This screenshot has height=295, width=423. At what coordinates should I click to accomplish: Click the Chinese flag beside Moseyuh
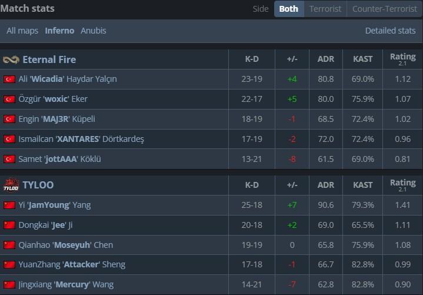[x=9, y=245]
